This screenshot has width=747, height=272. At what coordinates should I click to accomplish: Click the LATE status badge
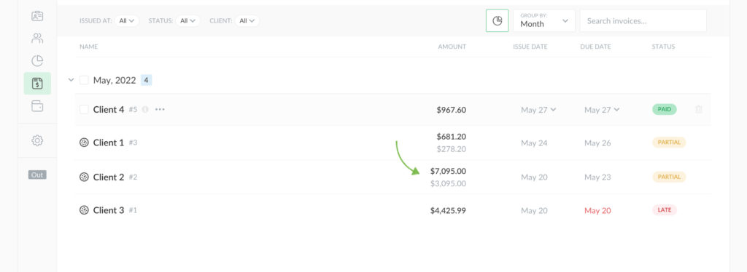664,209
